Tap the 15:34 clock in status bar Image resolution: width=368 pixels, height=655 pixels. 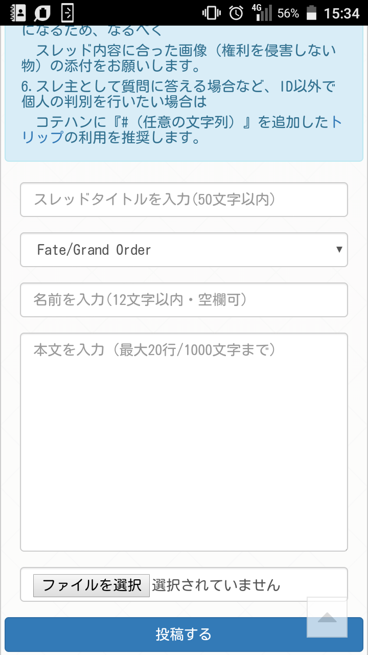click(342, 12)
